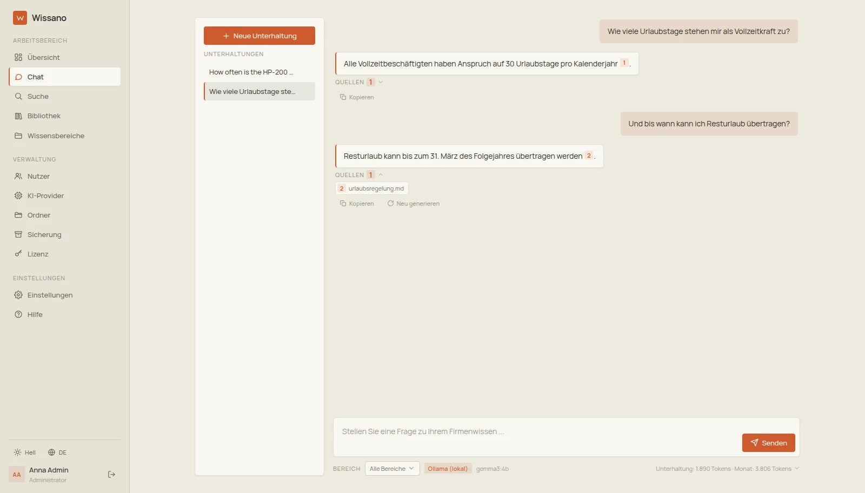
Task: Click the Übersicht grid icon
Action: (x=18, y=57)
